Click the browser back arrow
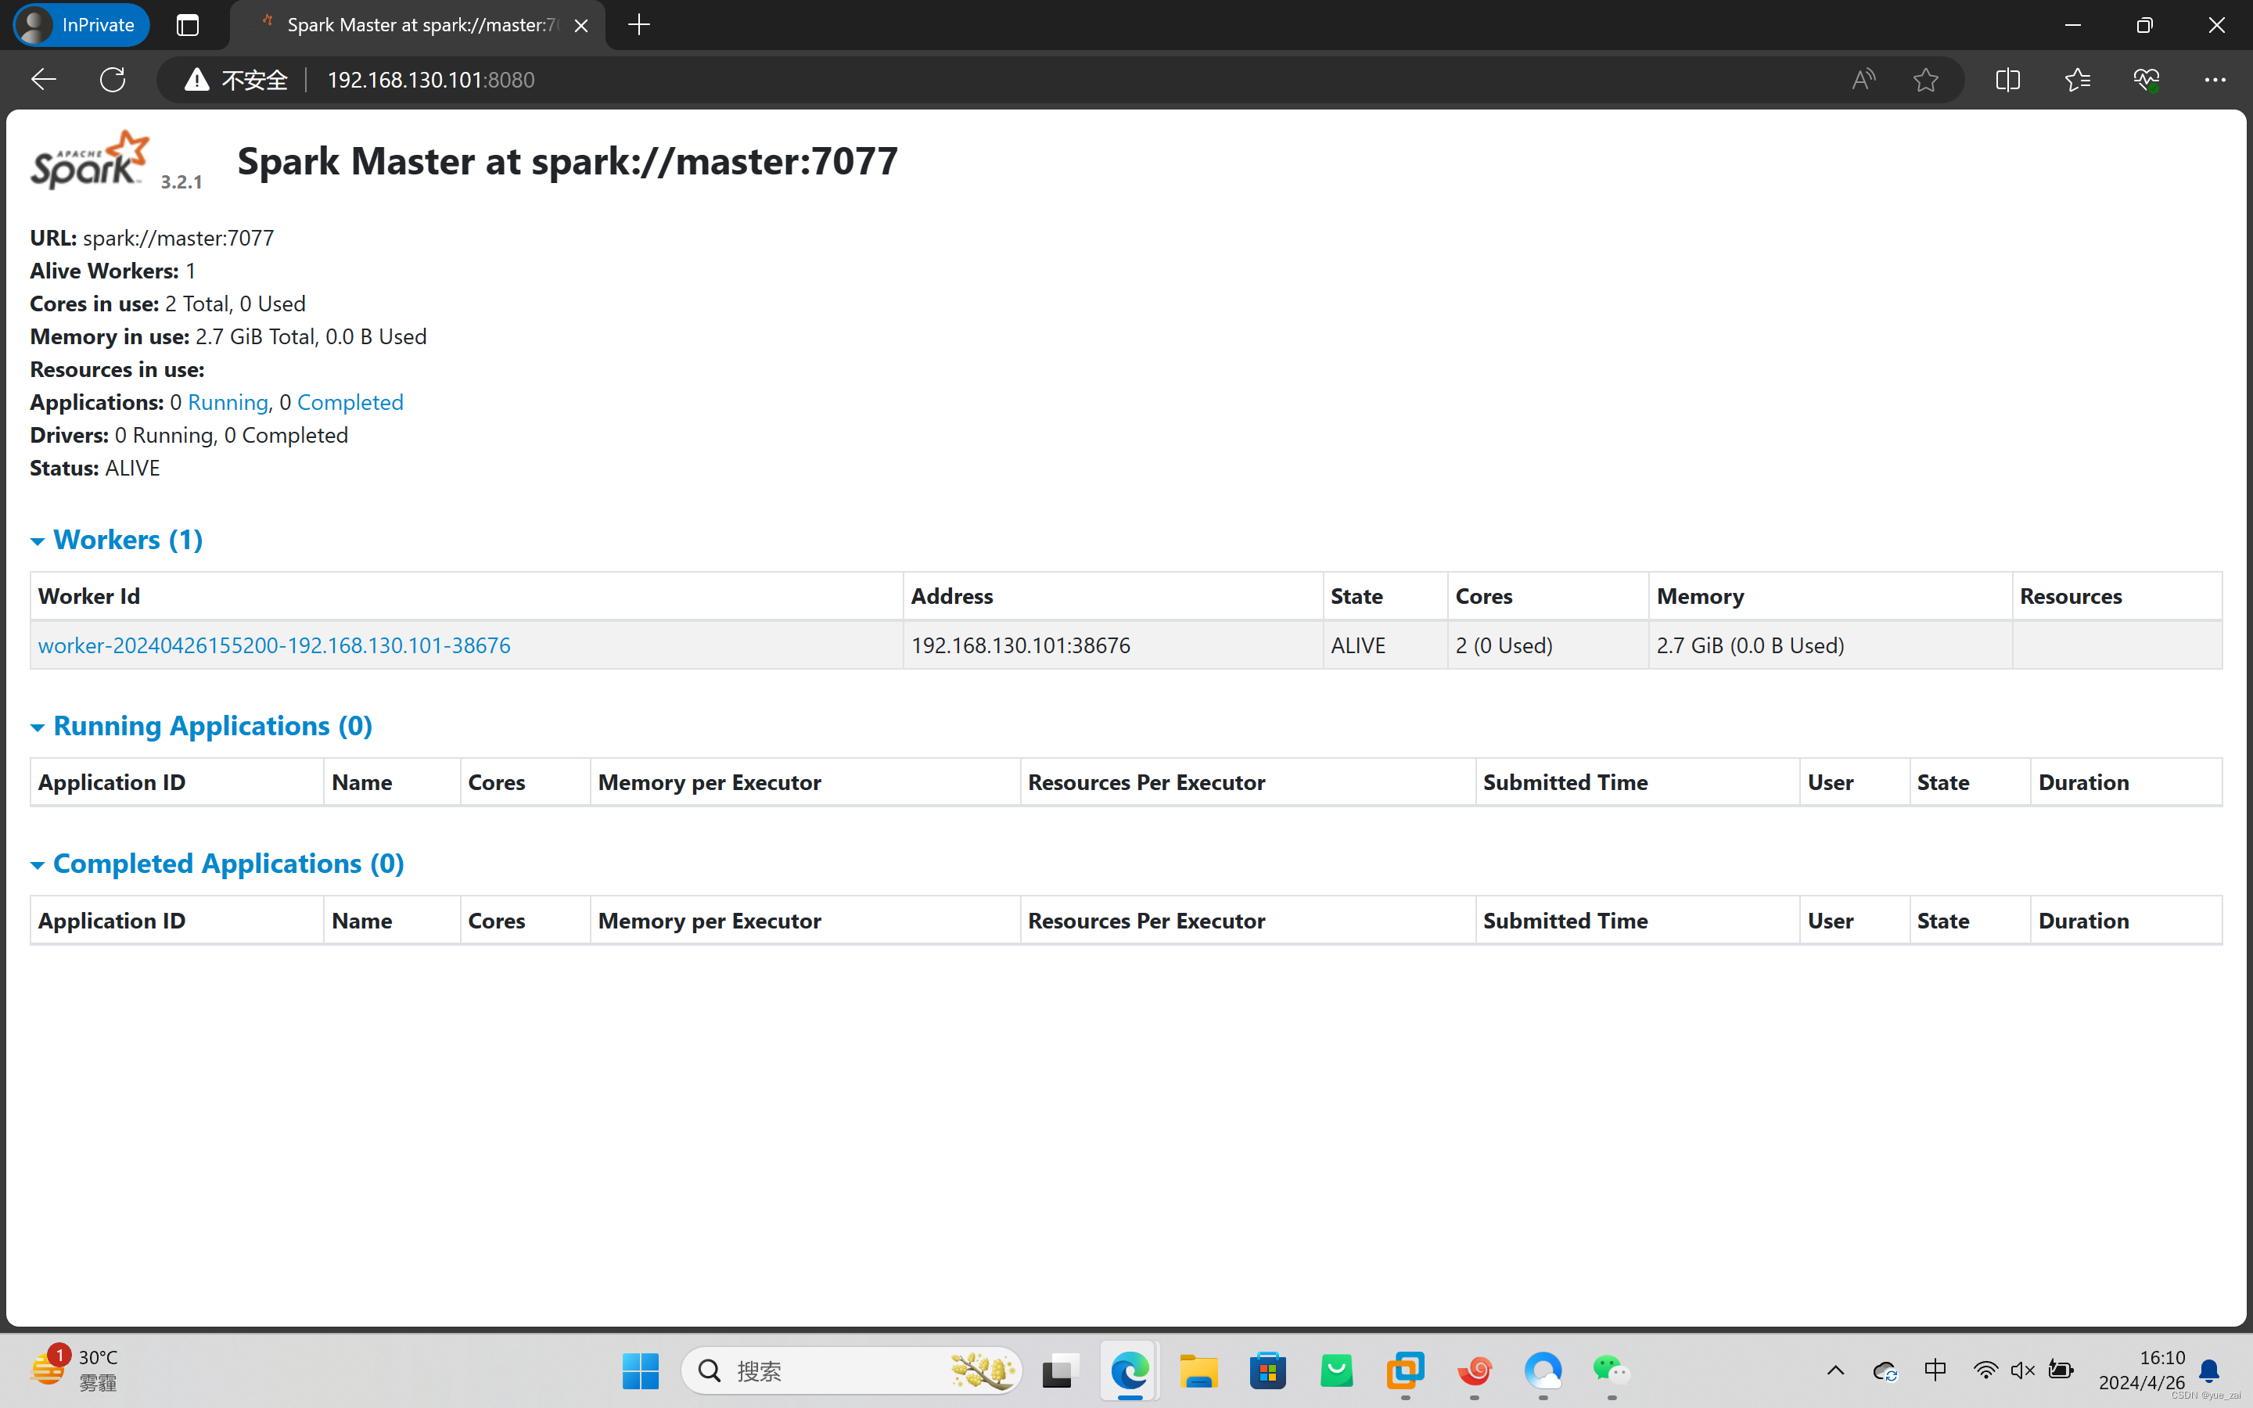This screenshot has width=2253, height=1408. tap(43, 79)
